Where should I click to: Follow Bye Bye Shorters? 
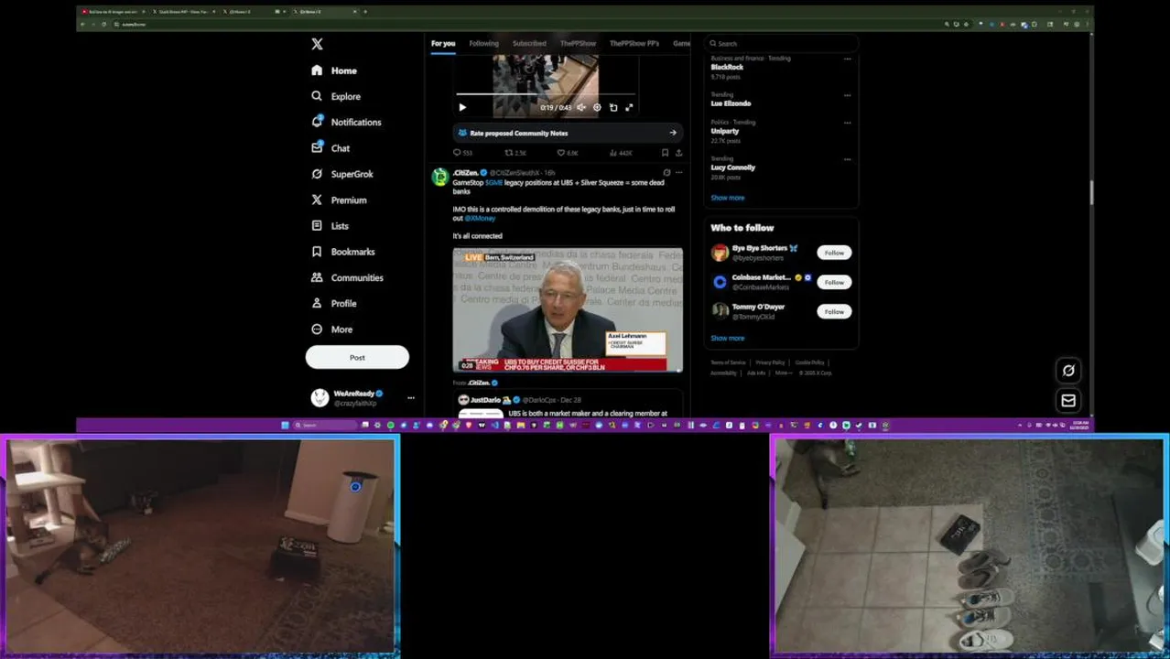(x=834, y=253)
